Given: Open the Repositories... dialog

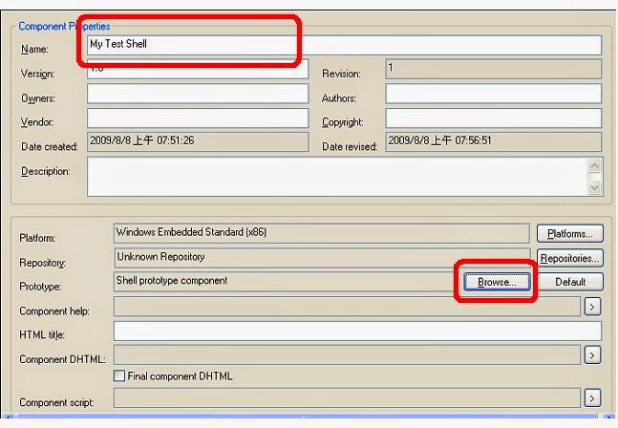Looking at the screenshot, I should (570, 258).
